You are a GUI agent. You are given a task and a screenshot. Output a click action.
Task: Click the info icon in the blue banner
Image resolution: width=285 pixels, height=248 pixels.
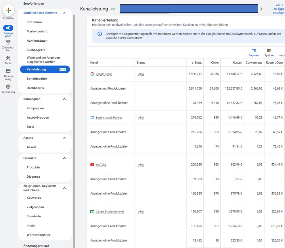click(x=99, y=34)
